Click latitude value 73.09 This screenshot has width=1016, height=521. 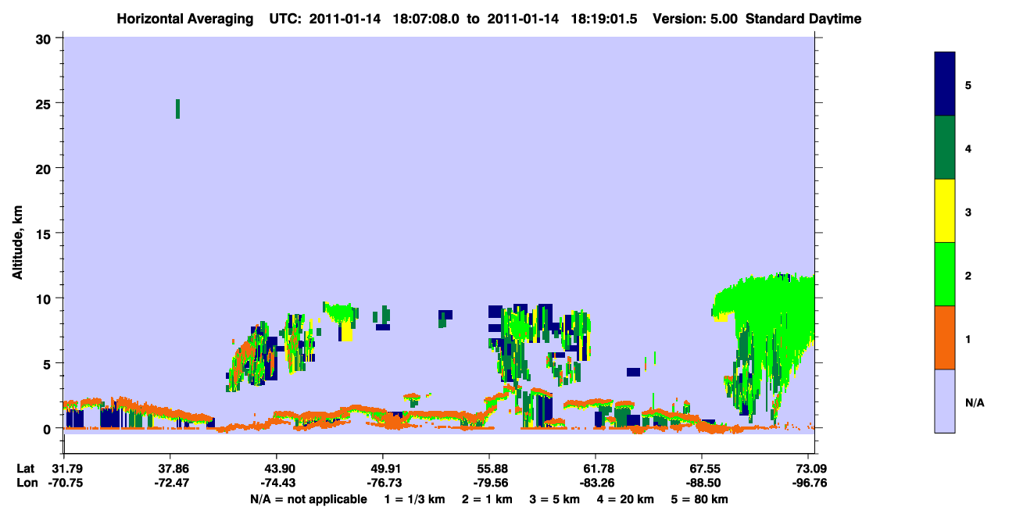(x=812, y=469)
